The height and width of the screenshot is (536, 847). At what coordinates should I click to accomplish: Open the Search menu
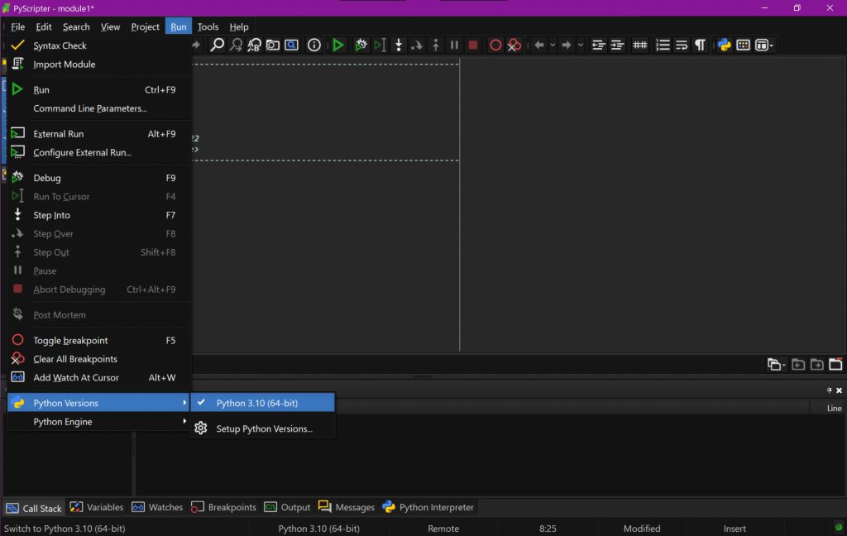click(76, 26)
